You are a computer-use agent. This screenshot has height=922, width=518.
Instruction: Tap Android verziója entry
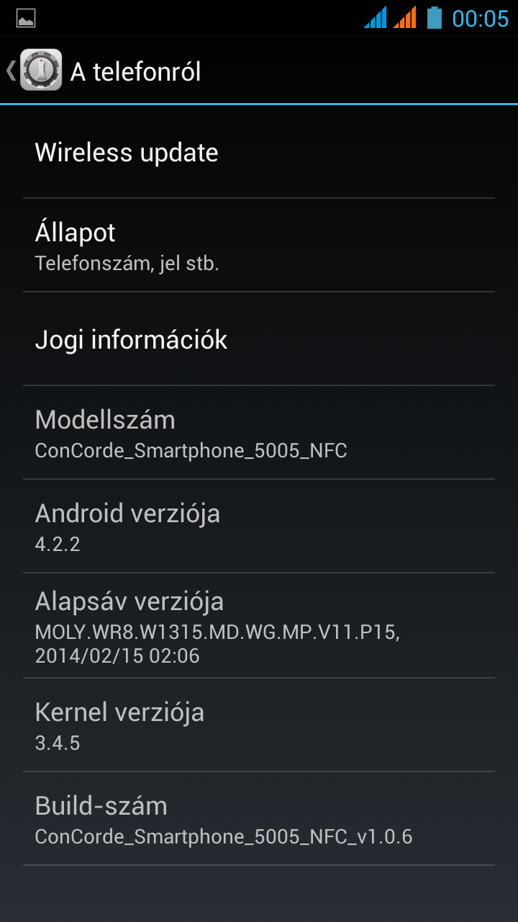(x=259, y=527)
